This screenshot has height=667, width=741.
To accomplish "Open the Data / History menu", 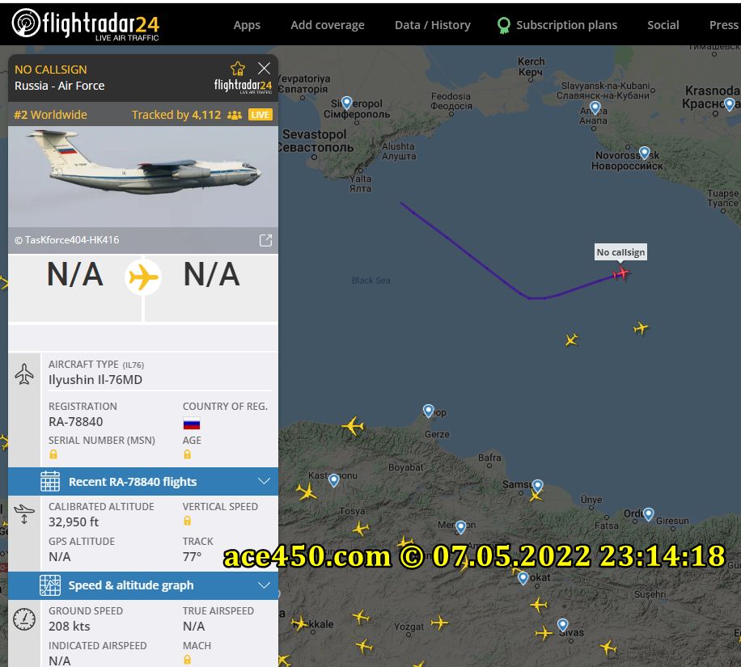I will click(x=433, y=25).
